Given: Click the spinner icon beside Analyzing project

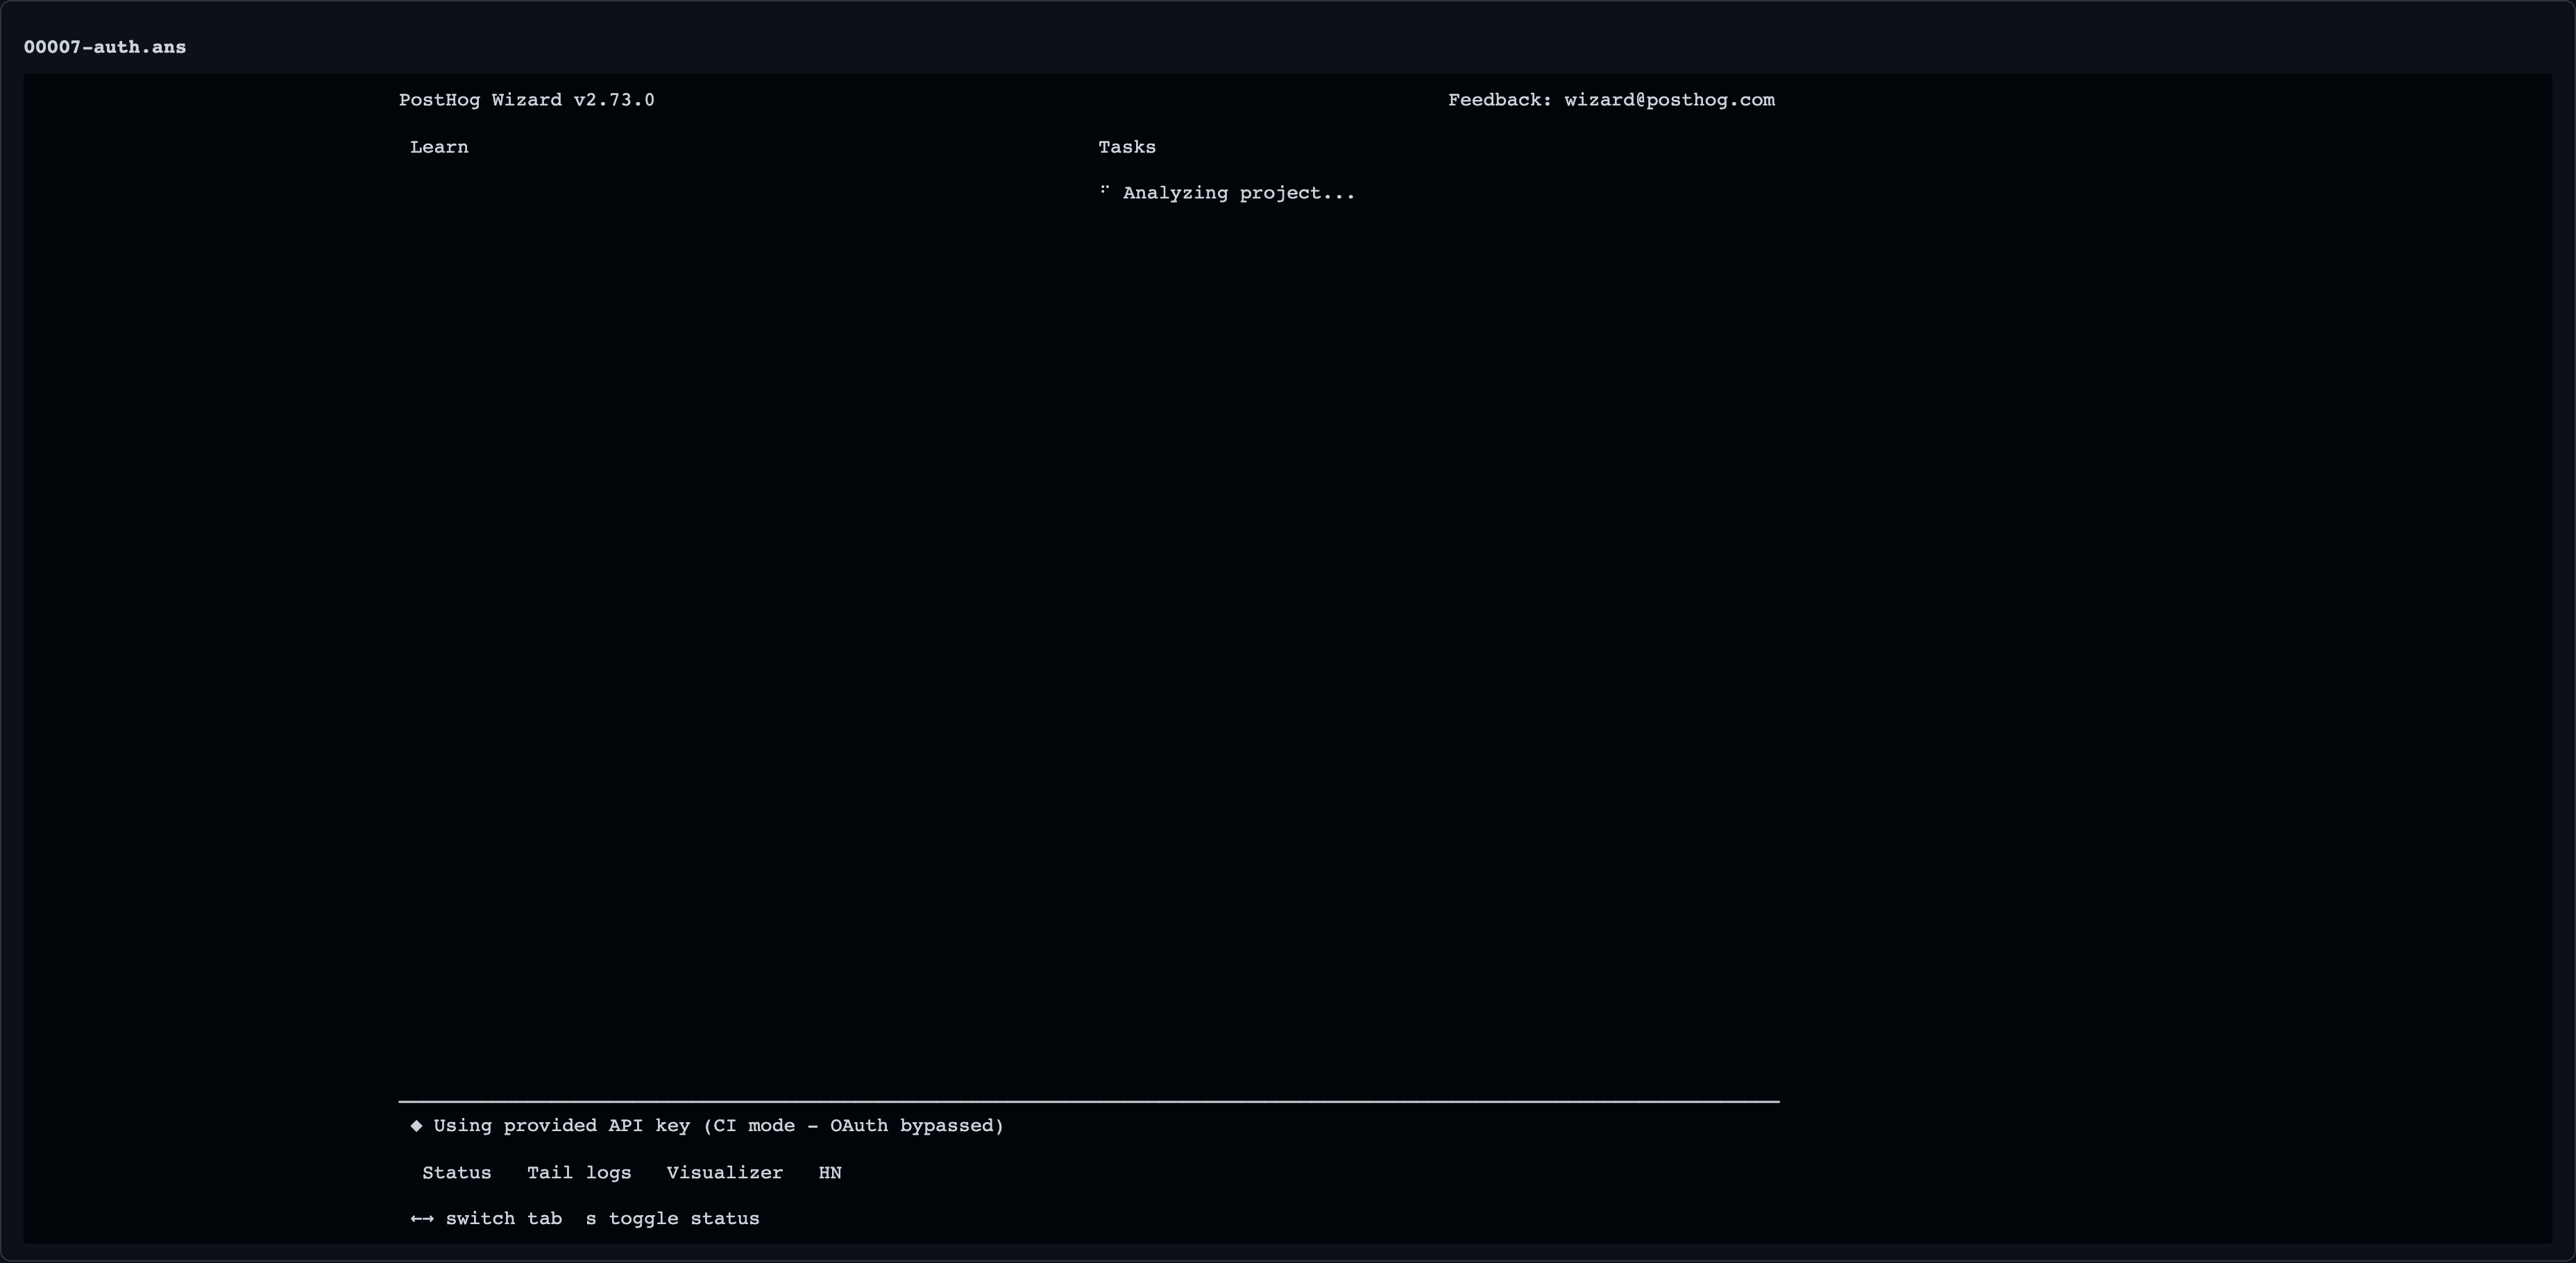Looking at the screenshot, I should point(1104,190).
